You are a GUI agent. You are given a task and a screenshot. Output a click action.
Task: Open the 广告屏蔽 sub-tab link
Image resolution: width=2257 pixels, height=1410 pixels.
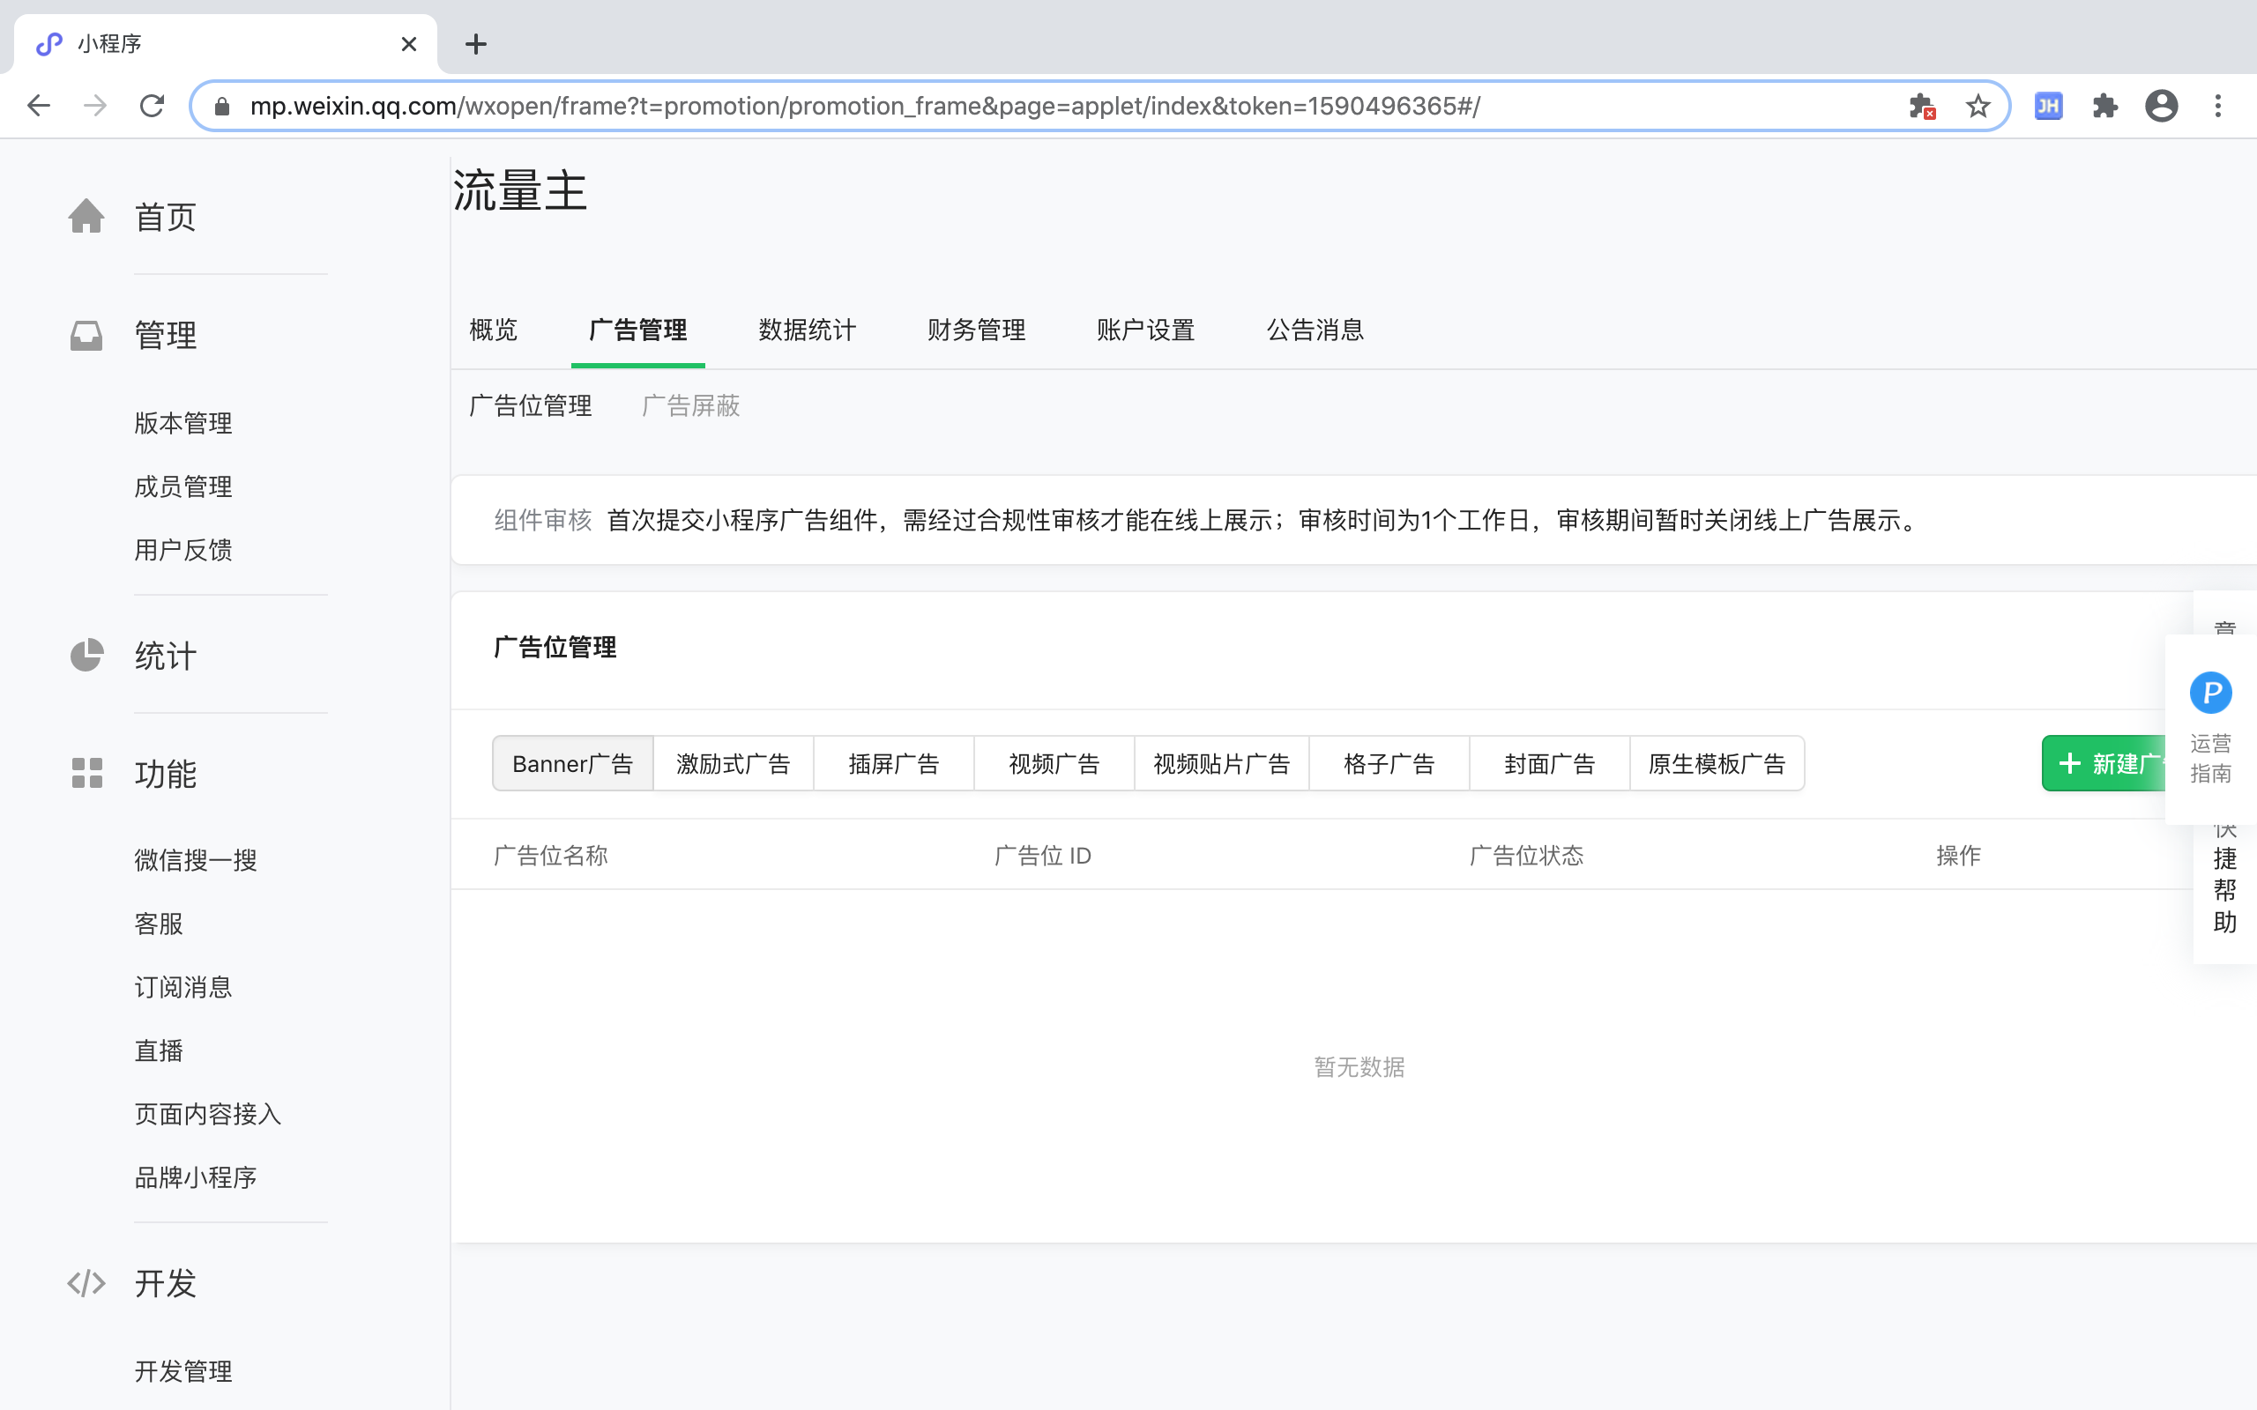pos(690,405)
